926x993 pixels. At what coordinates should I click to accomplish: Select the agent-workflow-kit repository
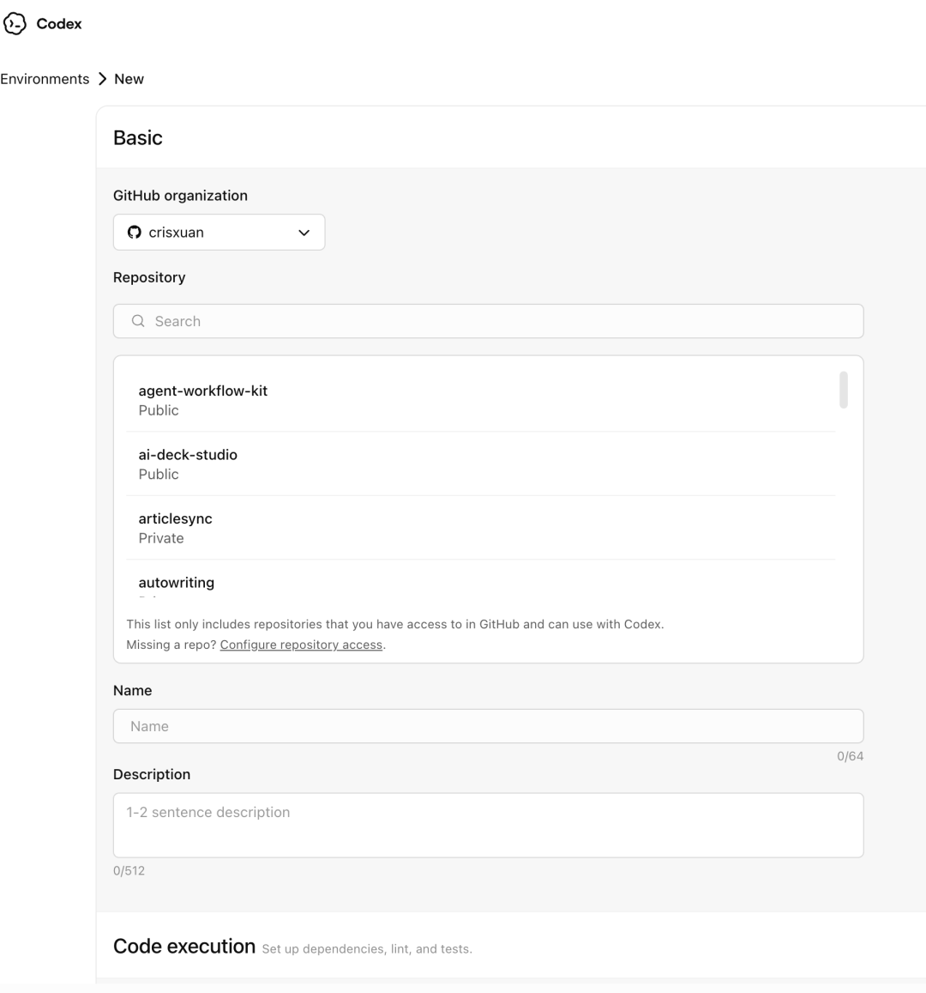pos(481,400)
